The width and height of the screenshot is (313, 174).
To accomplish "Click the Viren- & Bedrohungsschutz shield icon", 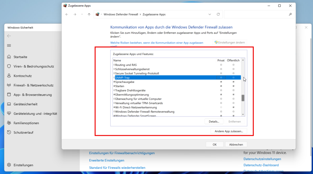I will [x=9, y=66].
